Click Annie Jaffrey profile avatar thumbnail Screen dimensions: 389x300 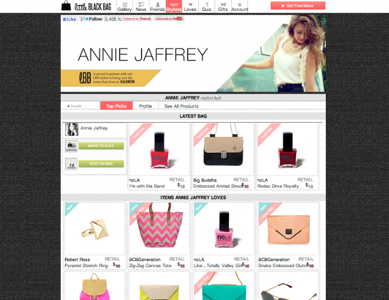72,129
